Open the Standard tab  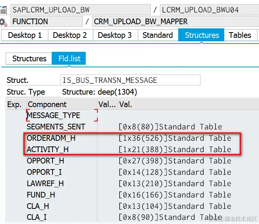coord(158,35)
